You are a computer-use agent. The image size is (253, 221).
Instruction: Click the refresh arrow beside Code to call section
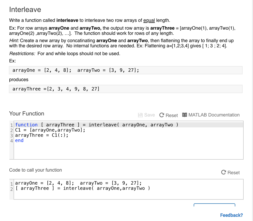click(224, 172)
